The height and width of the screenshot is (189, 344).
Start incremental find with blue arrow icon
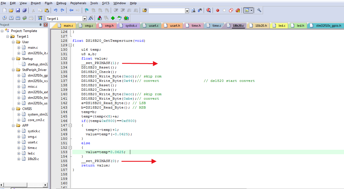tap(200, 10)
